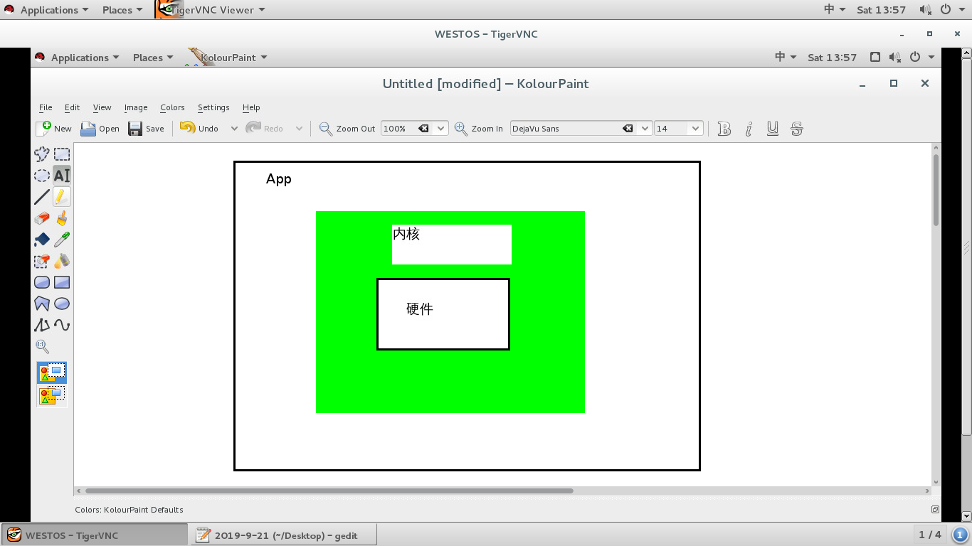Choose the Spraycan tool
Screen dimensions: 972x546
point(62,261)
